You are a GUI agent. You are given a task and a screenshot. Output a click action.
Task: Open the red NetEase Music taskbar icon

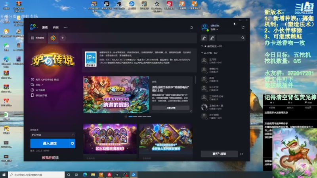click(x=109, y=174)
